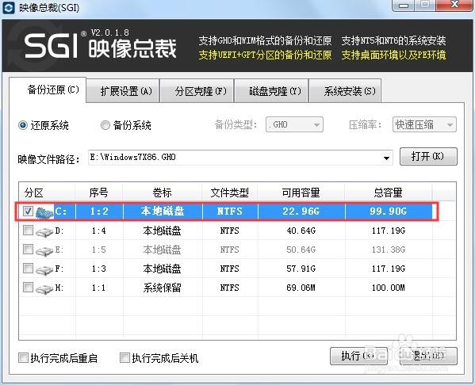The height and width of the screenshot is (385, 475).
Task: Click the 131.38G total capacity cell
Action: 389,250
